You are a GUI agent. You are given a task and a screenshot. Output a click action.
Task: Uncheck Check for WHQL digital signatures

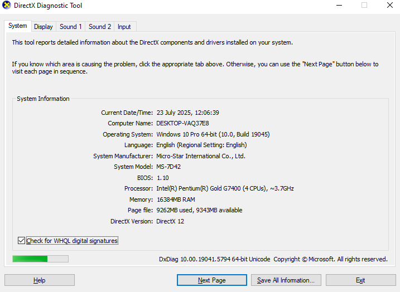21,241
